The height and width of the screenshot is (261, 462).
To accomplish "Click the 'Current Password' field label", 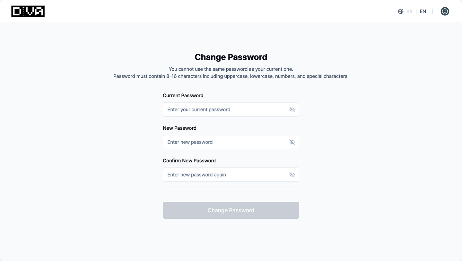I will coord(183,95).
